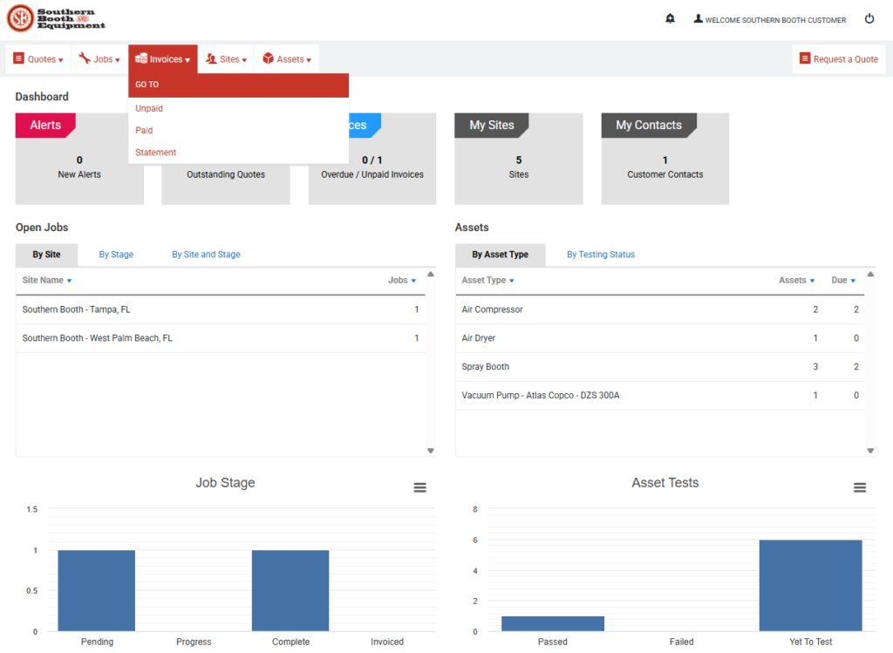Select the Air Dryer asset row
This screenshot has width=893, height=653.
point(659,338)
